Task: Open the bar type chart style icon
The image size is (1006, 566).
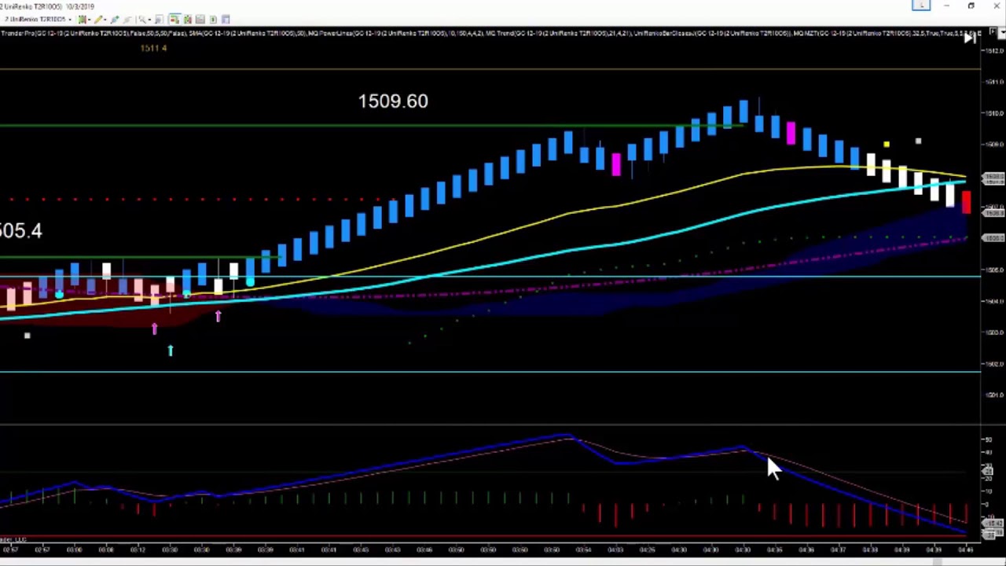Action: pyautogui.click(x=82, y=20)
